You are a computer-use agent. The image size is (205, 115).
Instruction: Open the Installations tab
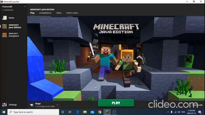coord(45,13)
